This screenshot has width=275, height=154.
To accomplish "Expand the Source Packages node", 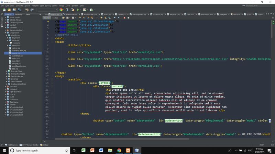I will (x=7, y=74).
